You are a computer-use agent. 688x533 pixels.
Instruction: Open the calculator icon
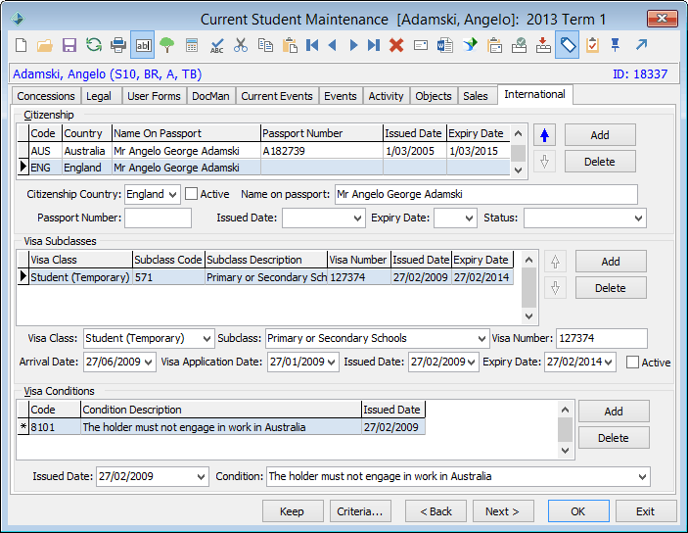pyautogui.click(x=192, y=45)
